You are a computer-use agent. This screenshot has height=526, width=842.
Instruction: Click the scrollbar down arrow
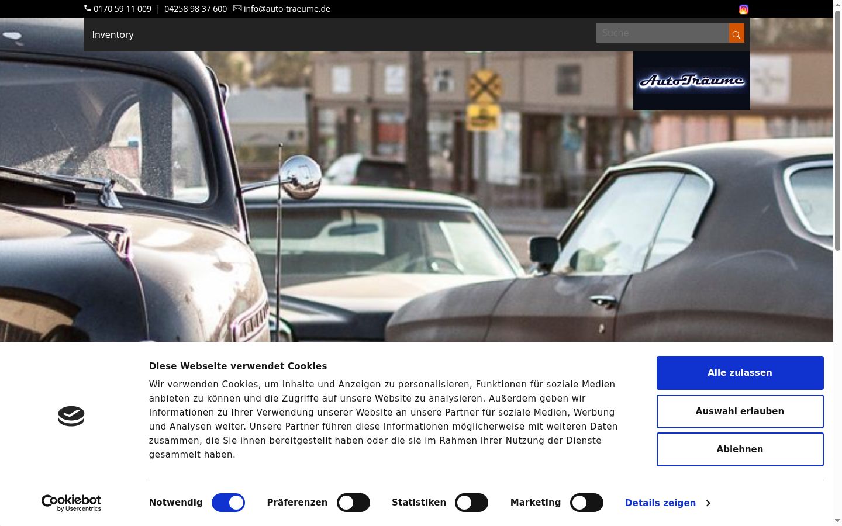(837, 520)
